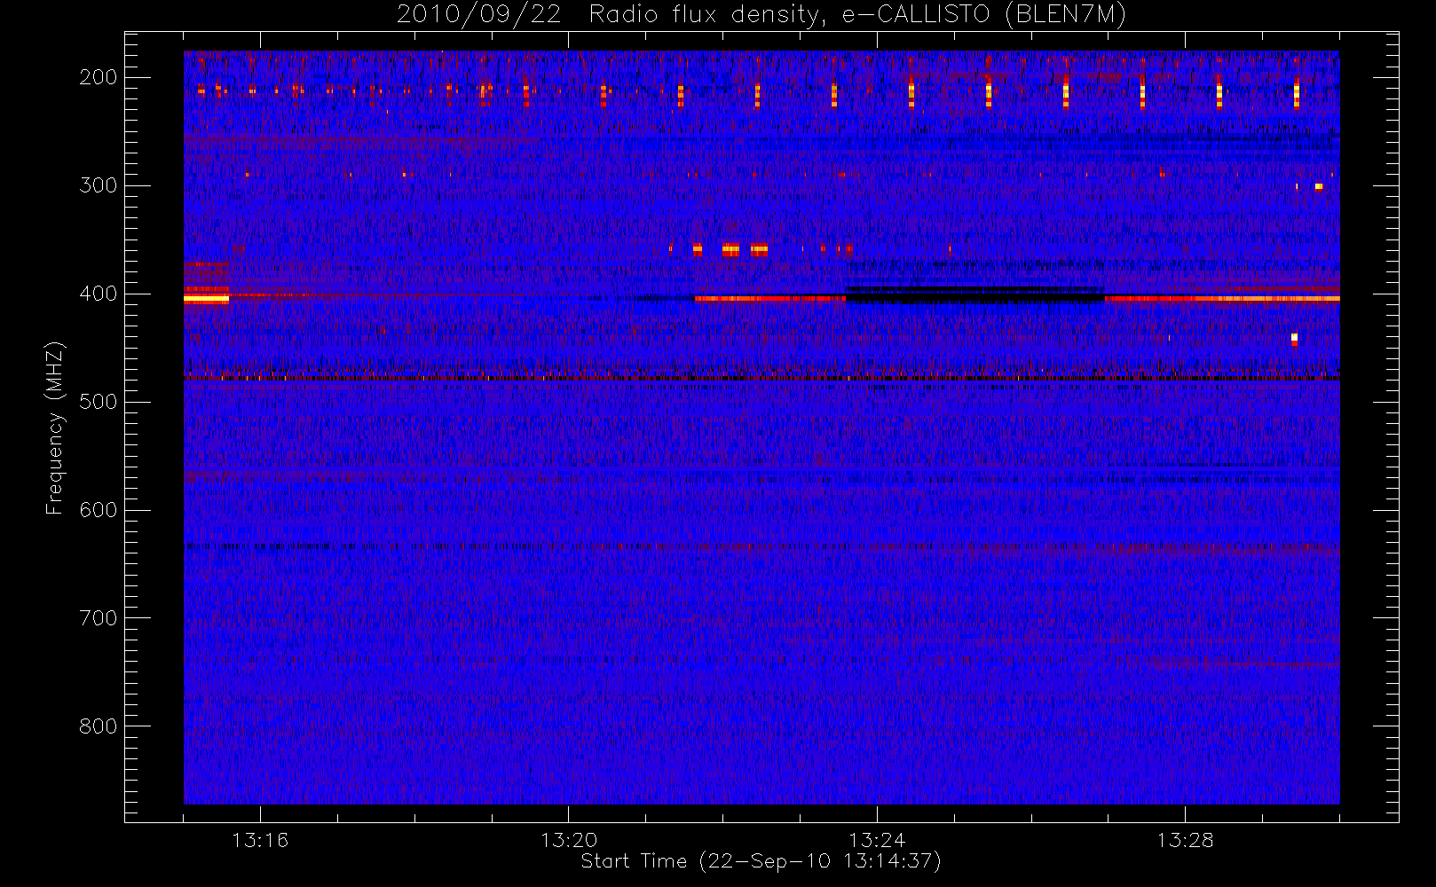Click the bright yellow burst at 400 MHz near 13:15
This screenshot has width=1436, height=887.
tap(206, 299)
